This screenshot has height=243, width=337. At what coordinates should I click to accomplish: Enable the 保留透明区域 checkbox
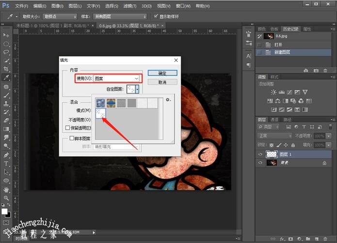click(68, 128)
